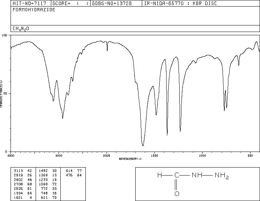This screenshot has width=260, height=201.
Task: Click the 1482 peak table entry
Action: pos(48,171)
